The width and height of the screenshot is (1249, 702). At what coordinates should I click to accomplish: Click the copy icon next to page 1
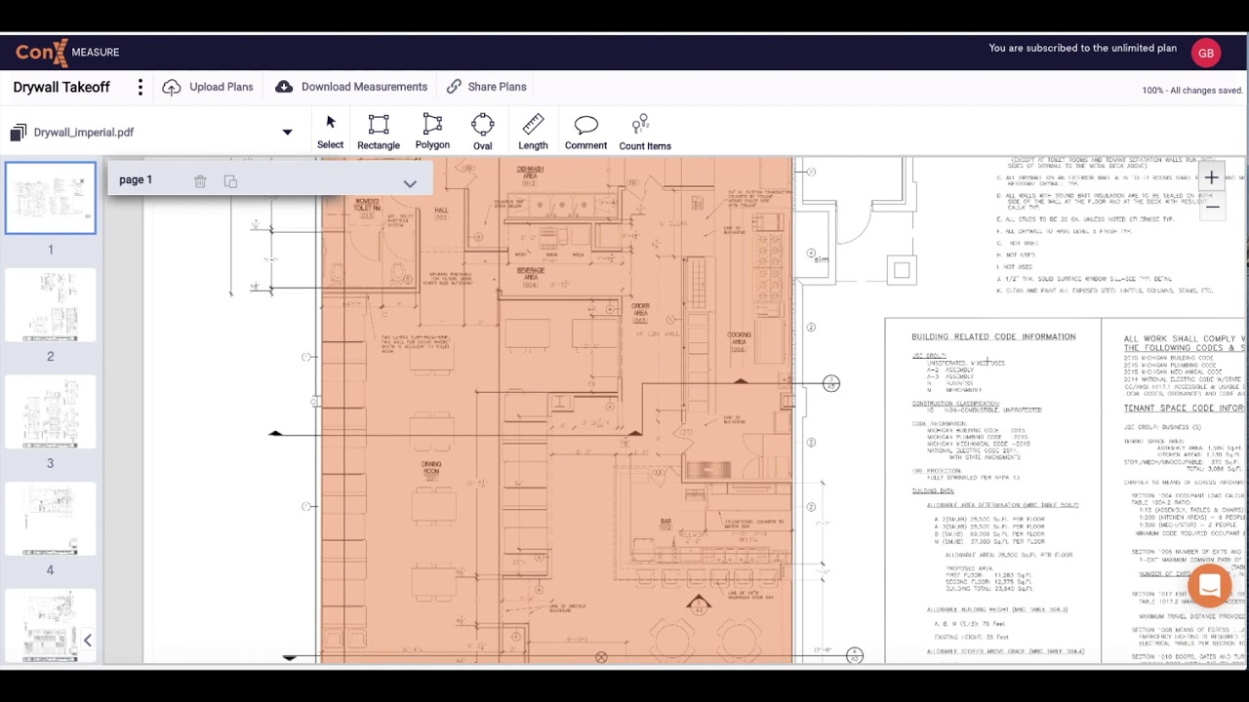point(230,181)
